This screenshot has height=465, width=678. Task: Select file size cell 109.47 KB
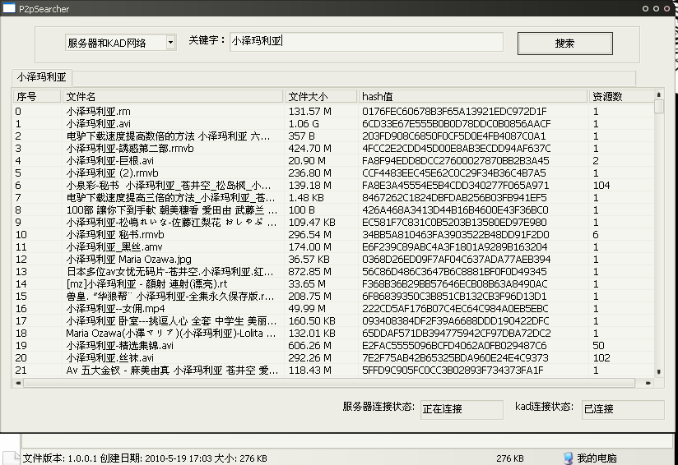(312, 223)
